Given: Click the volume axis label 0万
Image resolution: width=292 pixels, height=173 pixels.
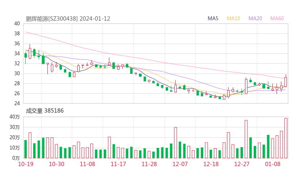Looking at the screenshot, I should (x=16, y=158).
